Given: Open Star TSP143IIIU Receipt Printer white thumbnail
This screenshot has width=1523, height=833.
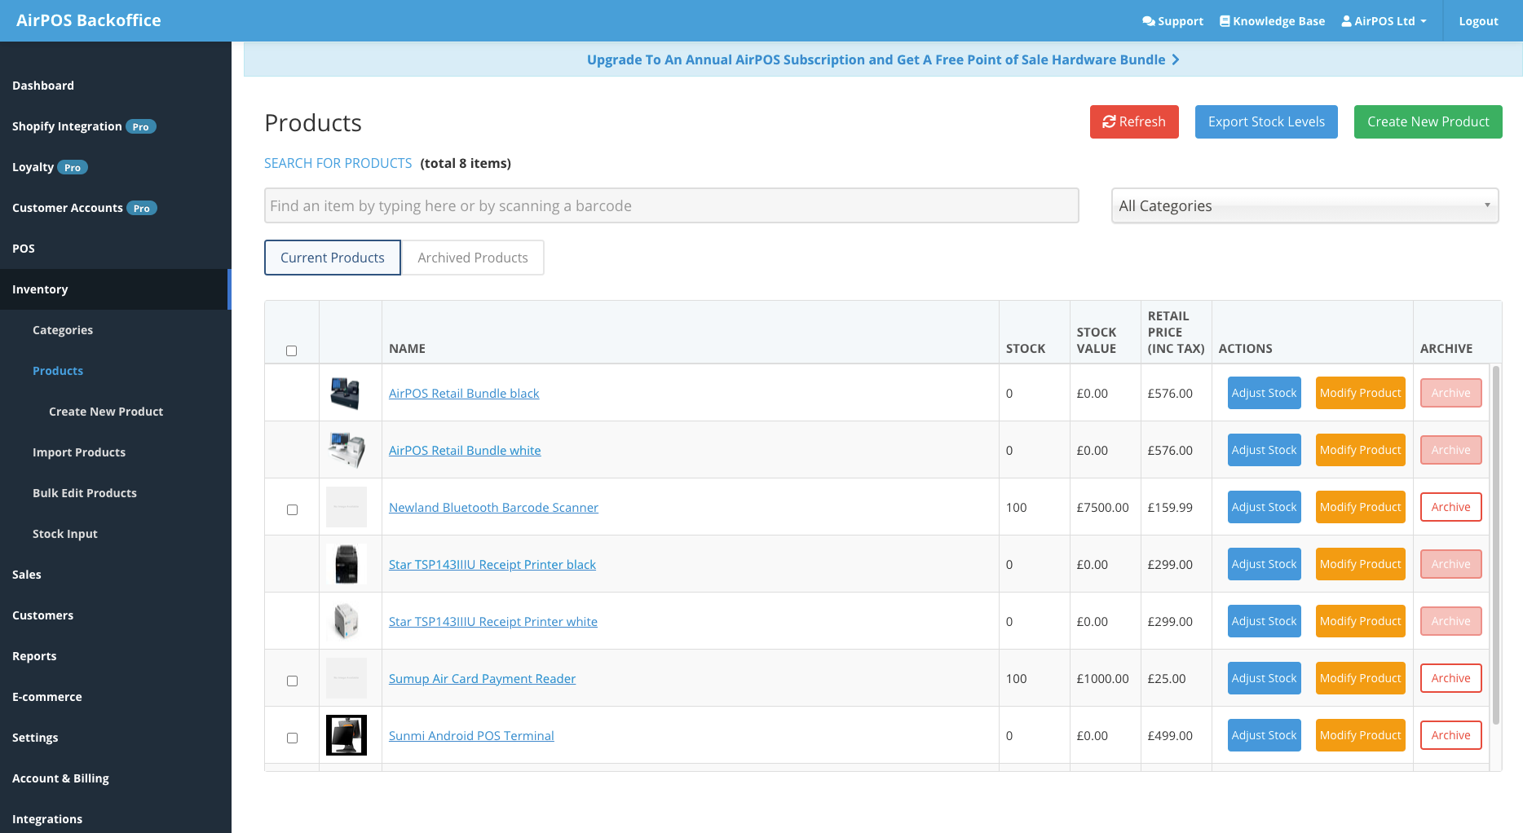Looking at the screenshot, I should (346, 621).
